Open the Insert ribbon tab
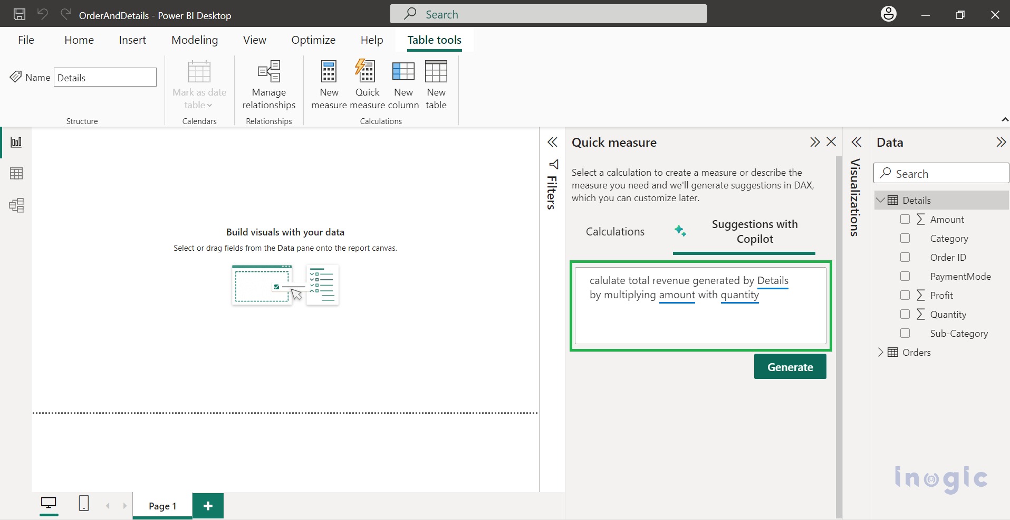The height and width of the screenshot is (520, 1010). tap(132, 40)
